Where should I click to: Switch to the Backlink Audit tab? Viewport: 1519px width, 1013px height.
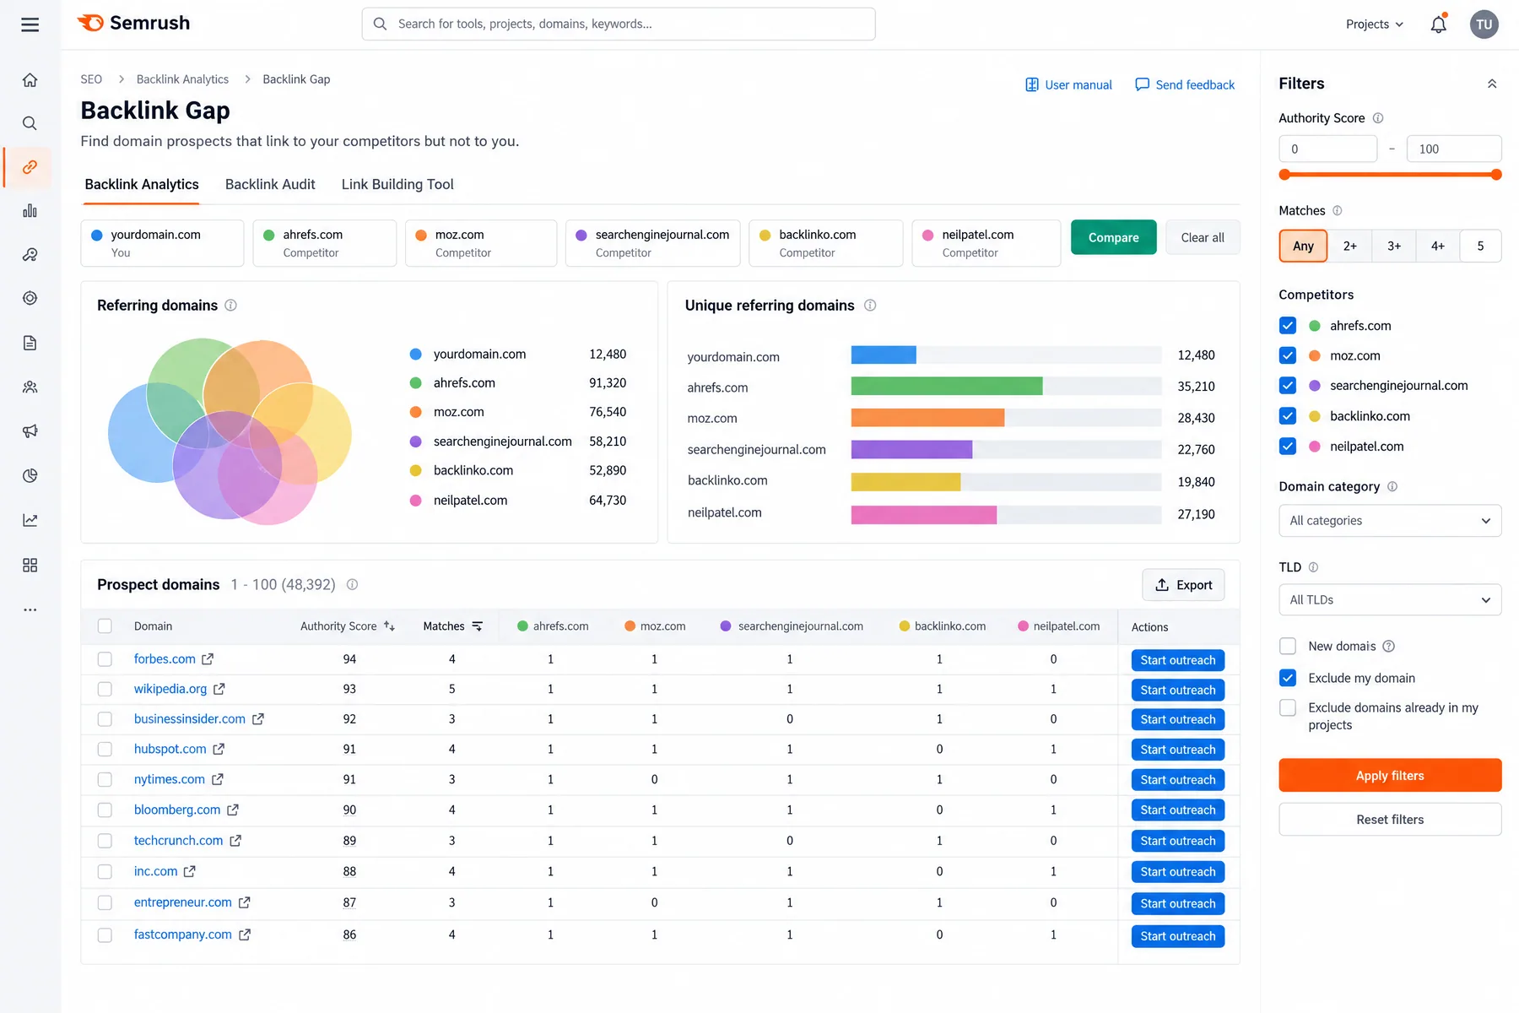pyautogui.click(x=270, y=185)
